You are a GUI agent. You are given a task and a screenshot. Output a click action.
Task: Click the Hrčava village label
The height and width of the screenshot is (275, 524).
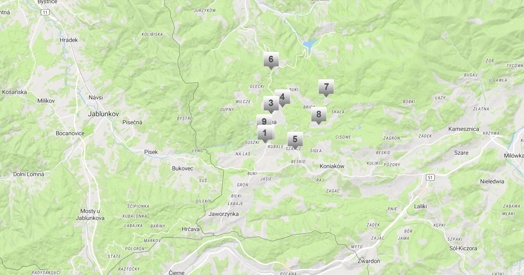coord(191,229)
